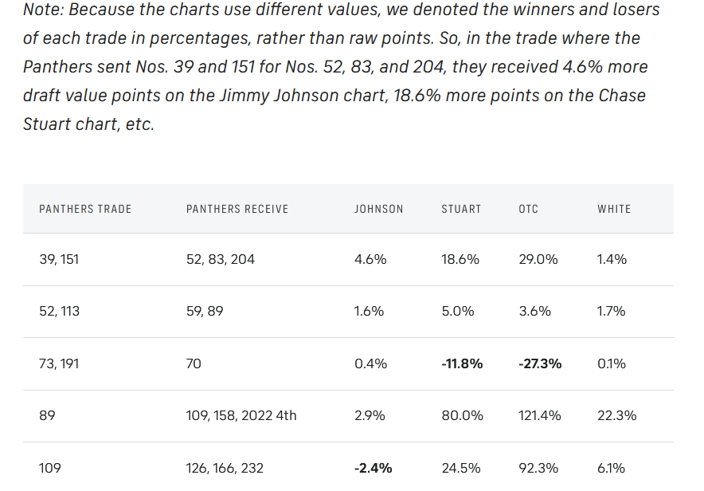Select the 22.3% White value
704x491 pixels.
(612, 415)
